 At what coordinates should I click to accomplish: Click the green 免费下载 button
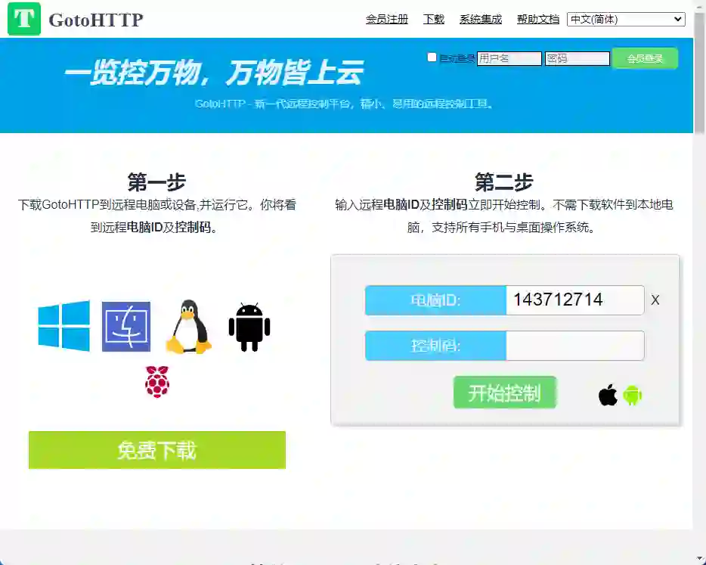click(157, 450)
